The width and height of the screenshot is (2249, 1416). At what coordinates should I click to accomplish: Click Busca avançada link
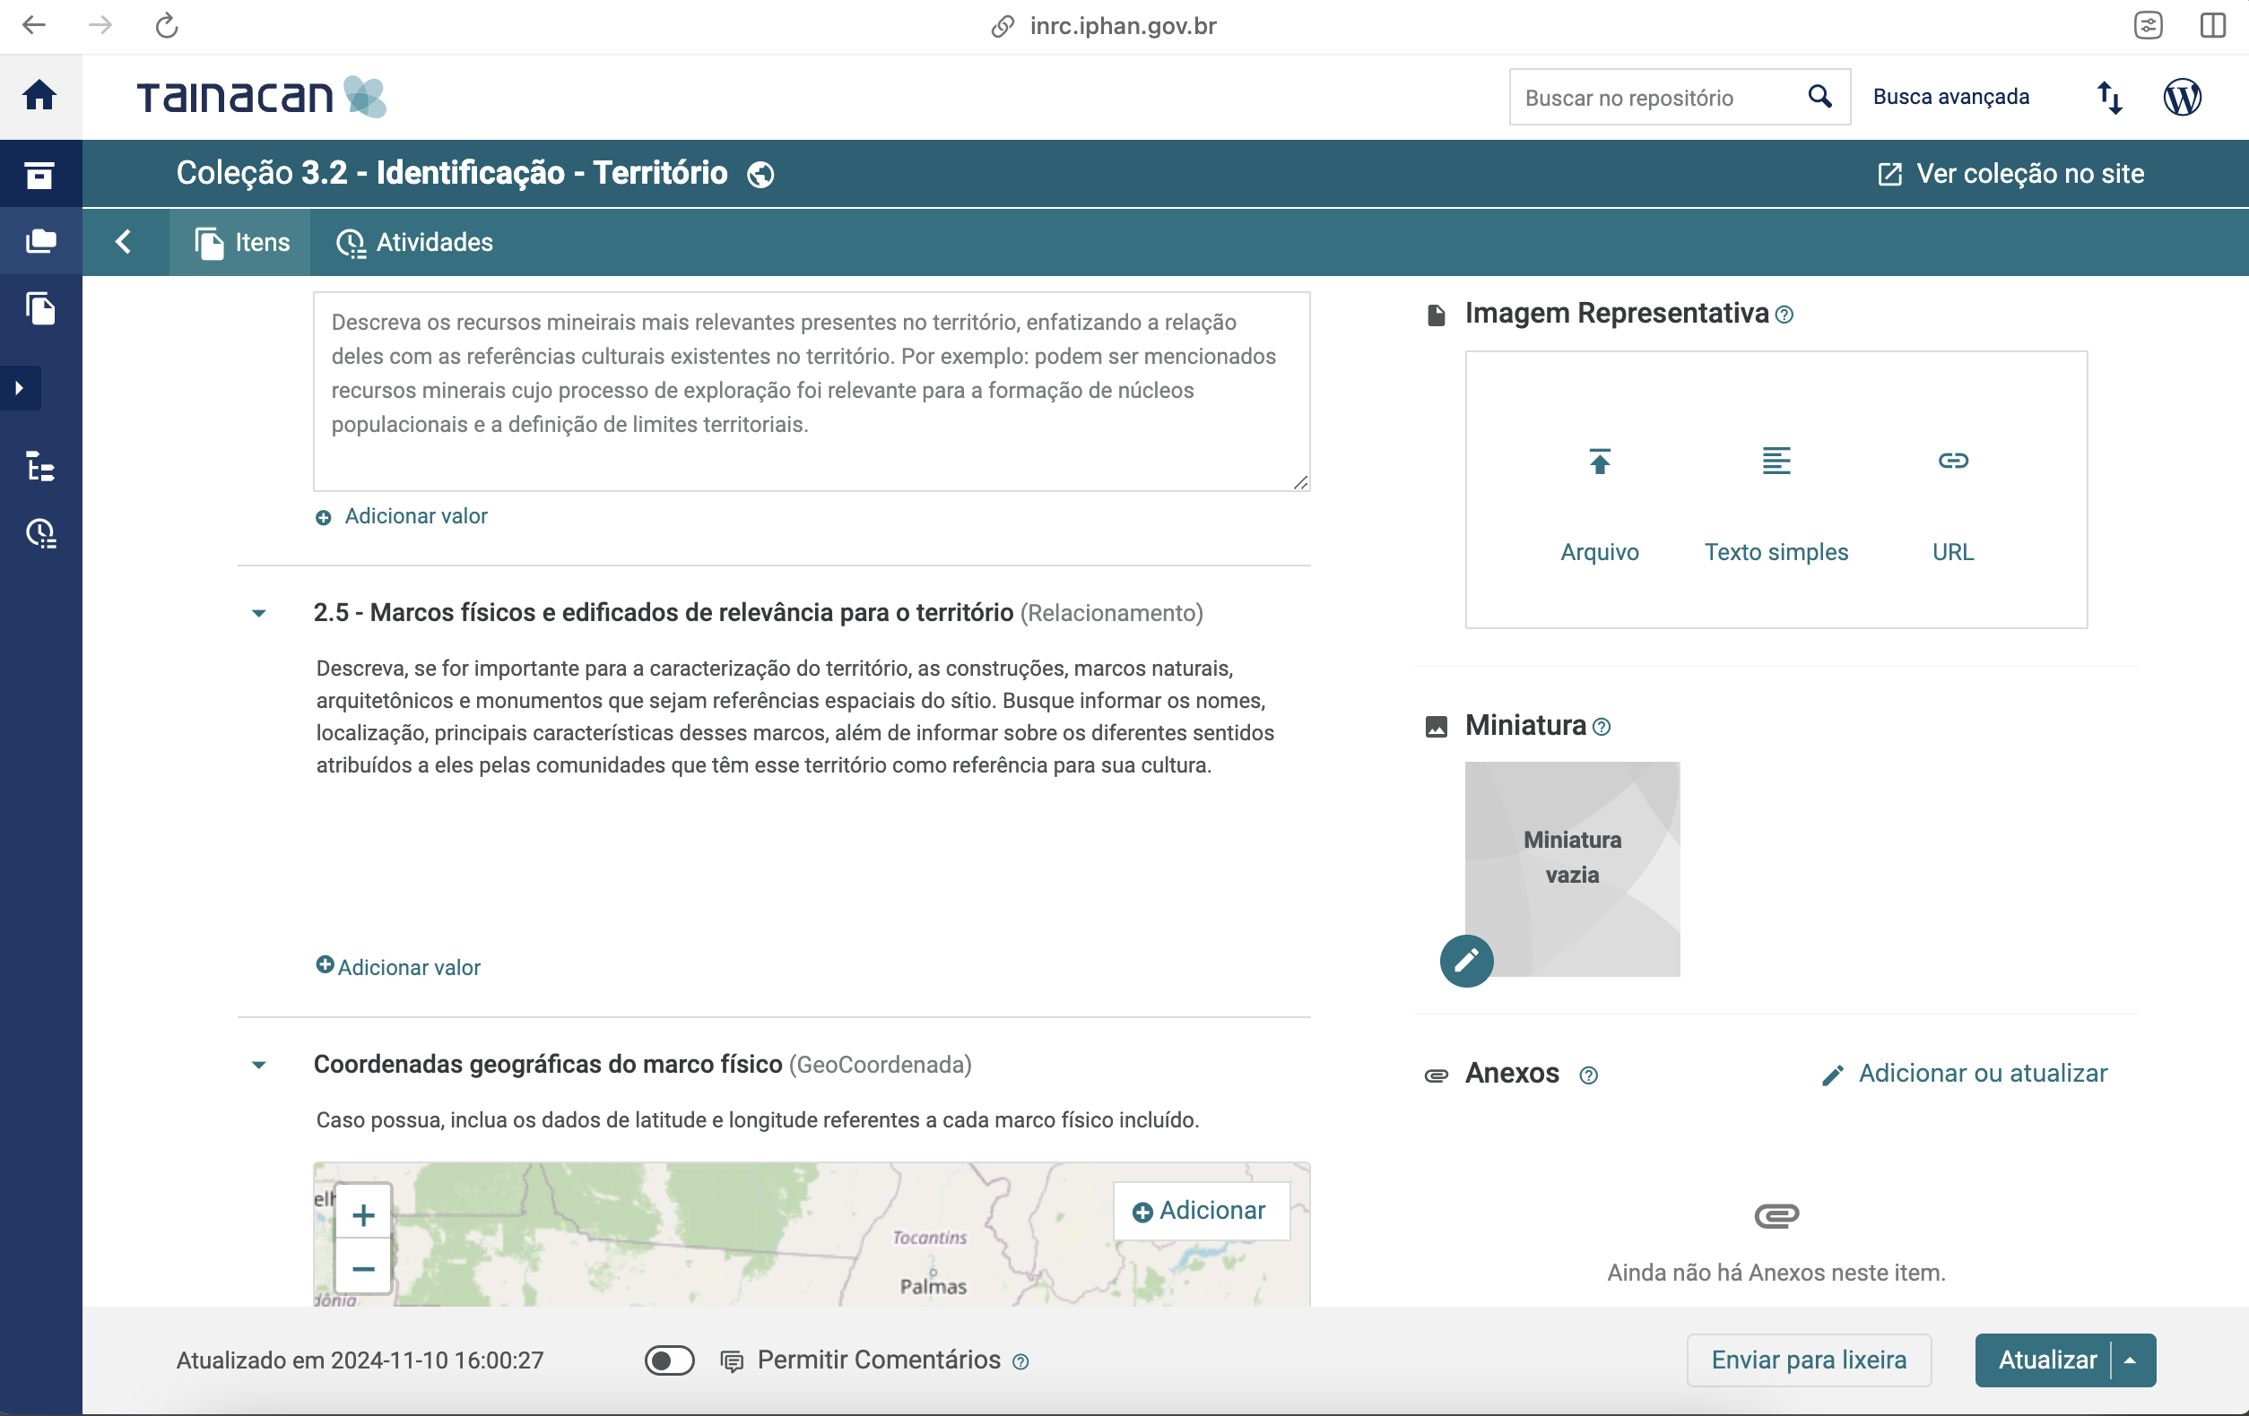[x=1950, y=97]
